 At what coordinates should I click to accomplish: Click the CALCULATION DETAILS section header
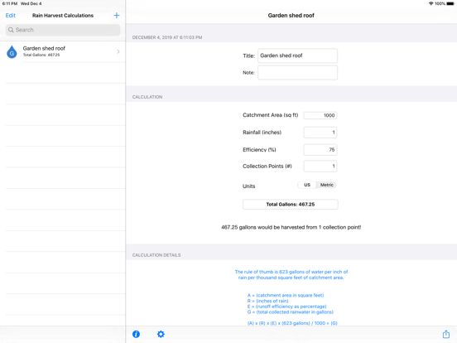pyautogui.click(x=156, y=255)
